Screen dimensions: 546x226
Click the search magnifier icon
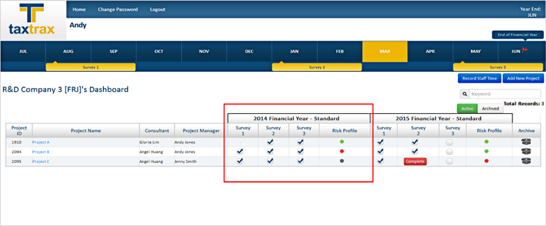point(465,94)
